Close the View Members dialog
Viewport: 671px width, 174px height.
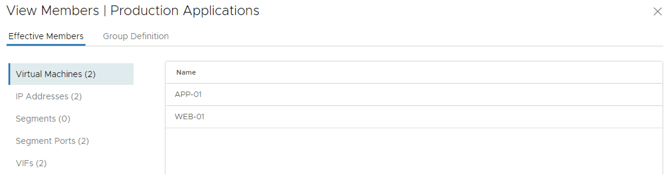tap(657, 12)
